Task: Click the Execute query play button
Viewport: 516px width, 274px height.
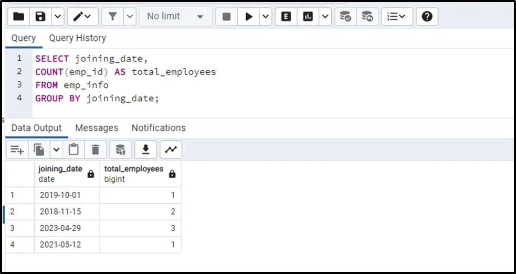Action: pyautogui.click(x=248, y=17)
